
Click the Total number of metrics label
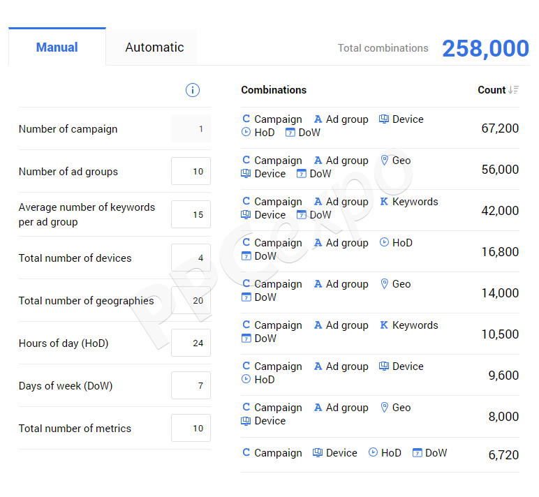point(75,429)
